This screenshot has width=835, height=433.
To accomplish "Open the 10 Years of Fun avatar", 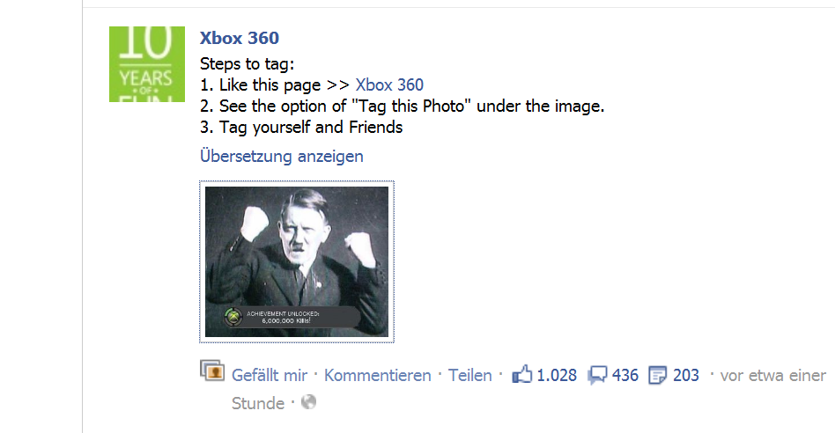I will coord(147,64).
